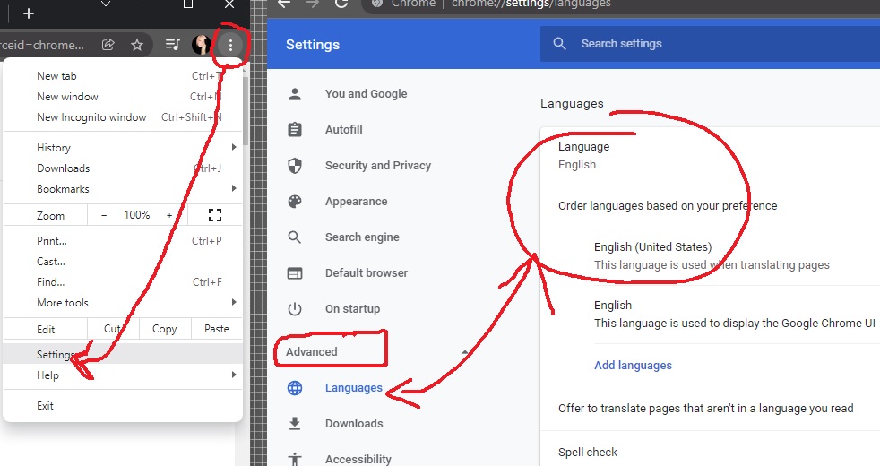This screenshot has width=880, height=466.
Task: Increase zoom with plus button
Action: click(169, 215)
